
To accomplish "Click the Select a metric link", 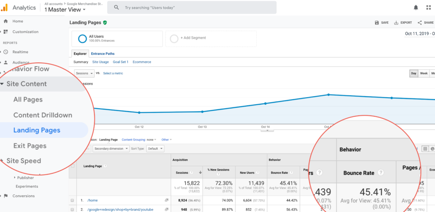I will click(x=113, y=73).
